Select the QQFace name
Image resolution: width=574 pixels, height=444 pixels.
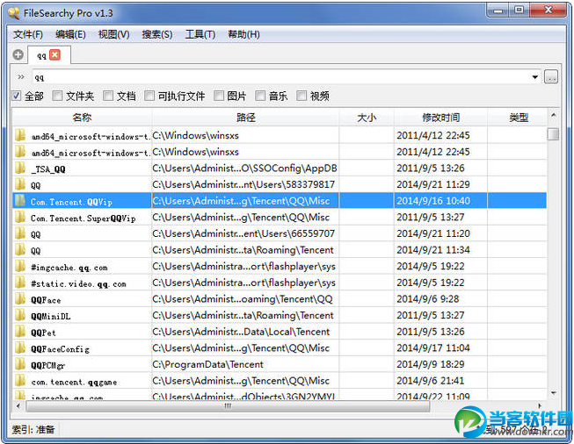[46, 300]
